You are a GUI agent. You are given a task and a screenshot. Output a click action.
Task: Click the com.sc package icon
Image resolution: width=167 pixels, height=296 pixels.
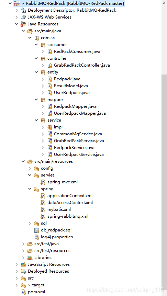(x=36, y=38)
